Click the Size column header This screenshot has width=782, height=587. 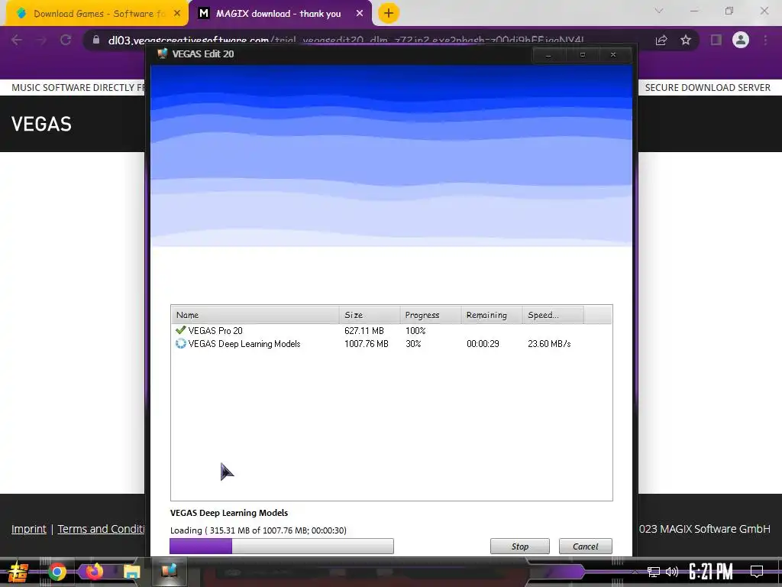coord(370,315)
